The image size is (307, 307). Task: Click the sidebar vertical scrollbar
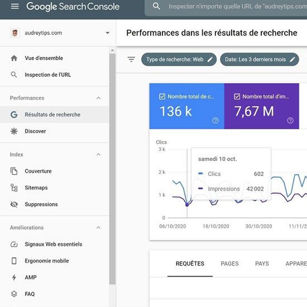pyautogui.click(x=112, y=167)
